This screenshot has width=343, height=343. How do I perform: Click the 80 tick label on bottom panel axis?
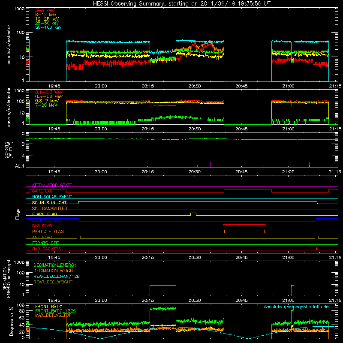(x=22, y=311)
